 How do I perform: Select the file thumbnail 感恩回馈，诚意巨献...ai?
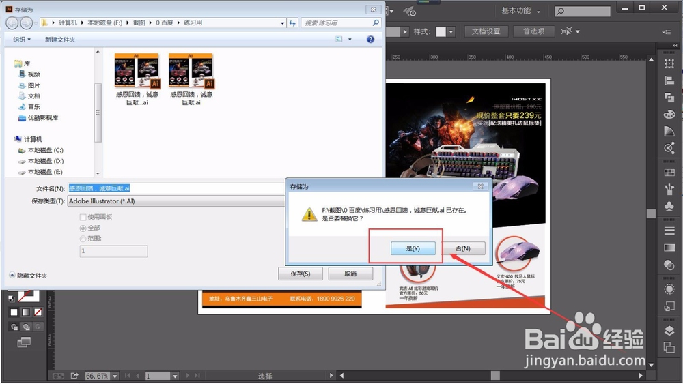(x=137, y=79)
